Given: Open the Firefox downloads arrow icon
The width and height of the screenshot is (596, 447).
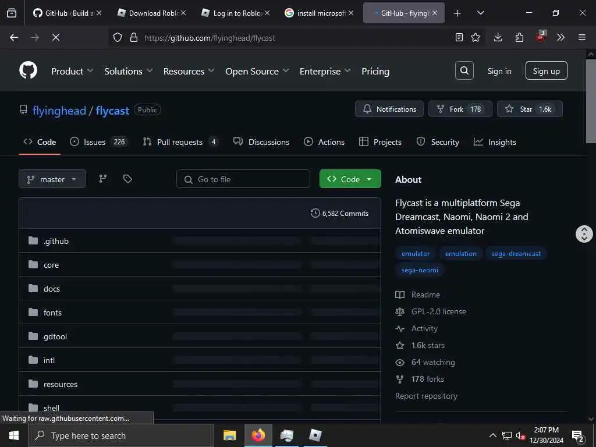Looking at the screenshot, I should [x=498, y=37].
